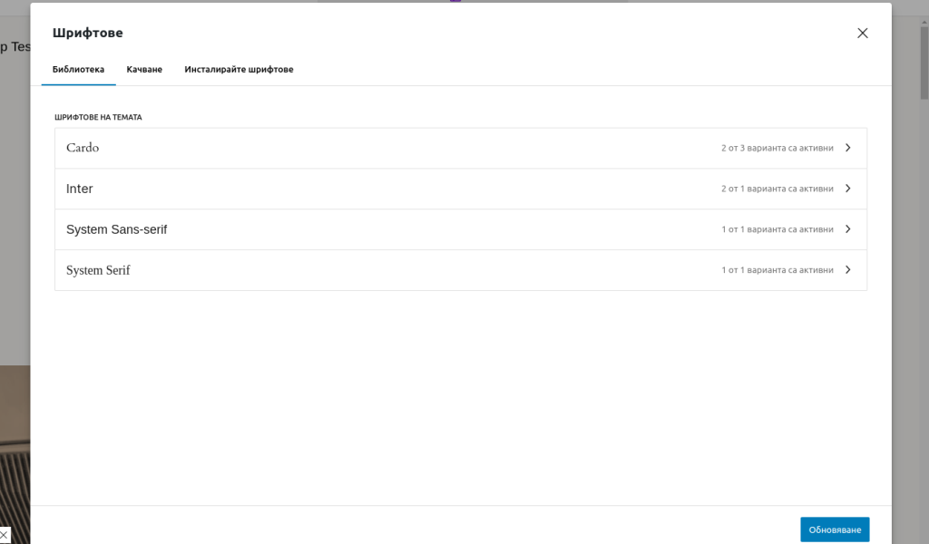
Task: Open the Inter font entry
Action: click(x=80, y=189)
